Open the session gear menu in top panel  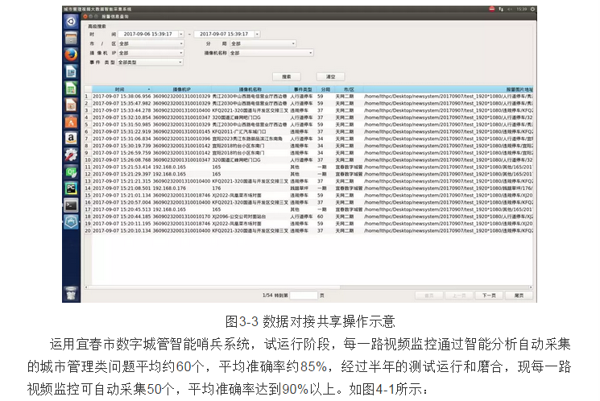[x=532, y=9]
